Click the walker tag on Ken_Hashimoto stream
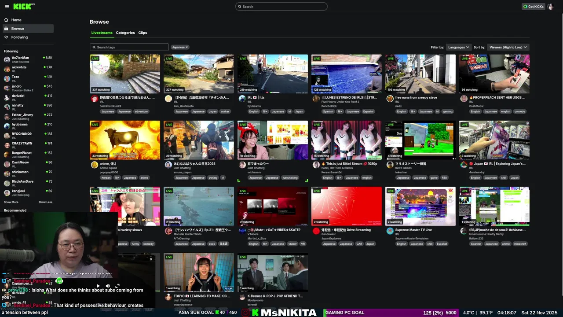 click(225, 111)
